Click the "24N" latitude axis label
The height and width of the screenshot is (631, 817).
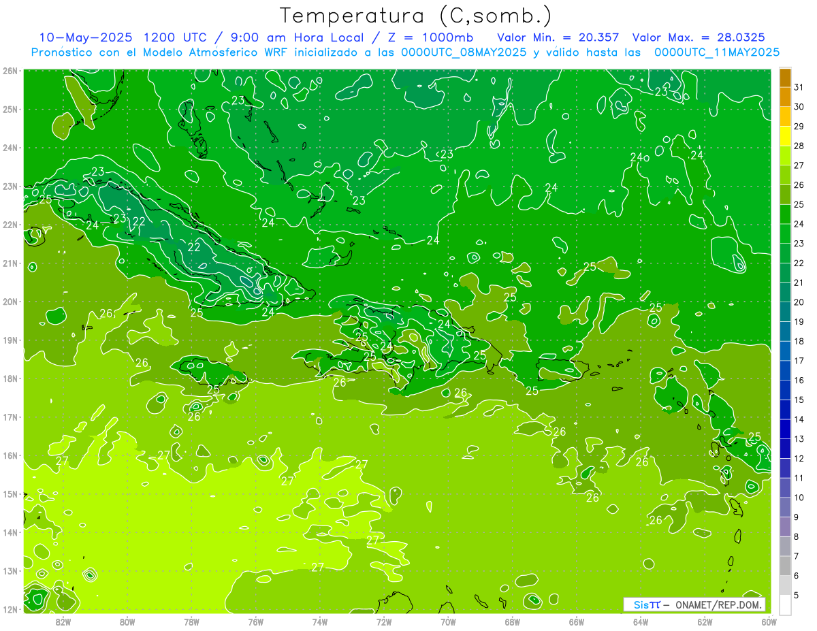point(10,148)
